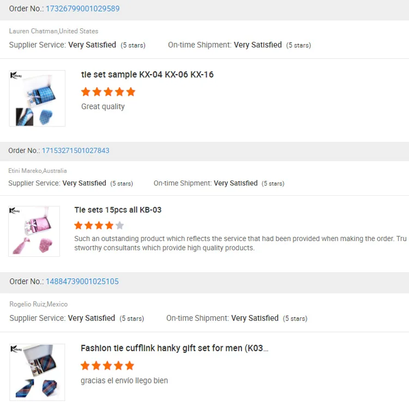Click the blue tie set product thumbnail
This screenshot has height=409, width=409.
37,99
